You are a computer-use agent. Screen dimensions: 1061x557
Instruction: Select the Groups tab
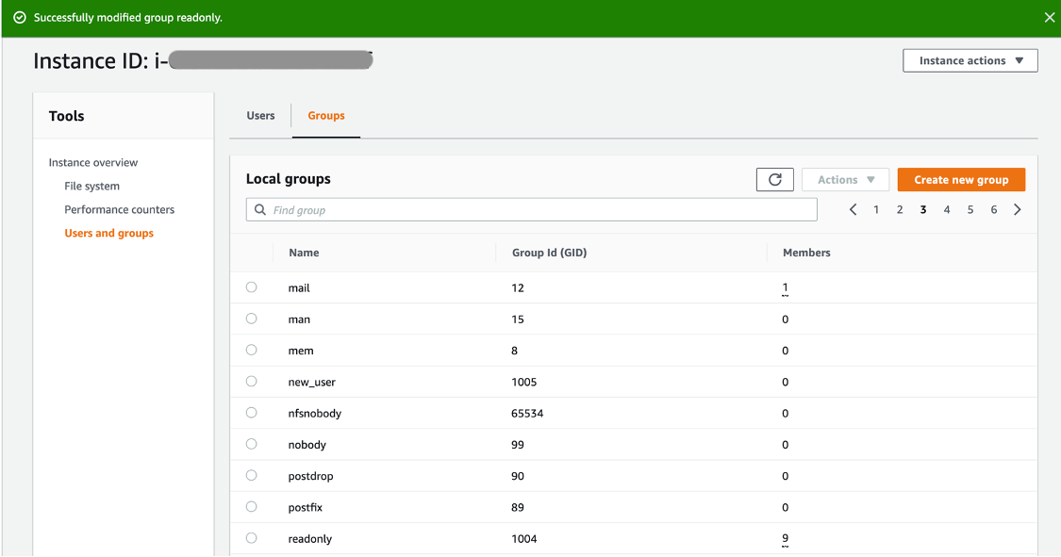pos(325,115)
